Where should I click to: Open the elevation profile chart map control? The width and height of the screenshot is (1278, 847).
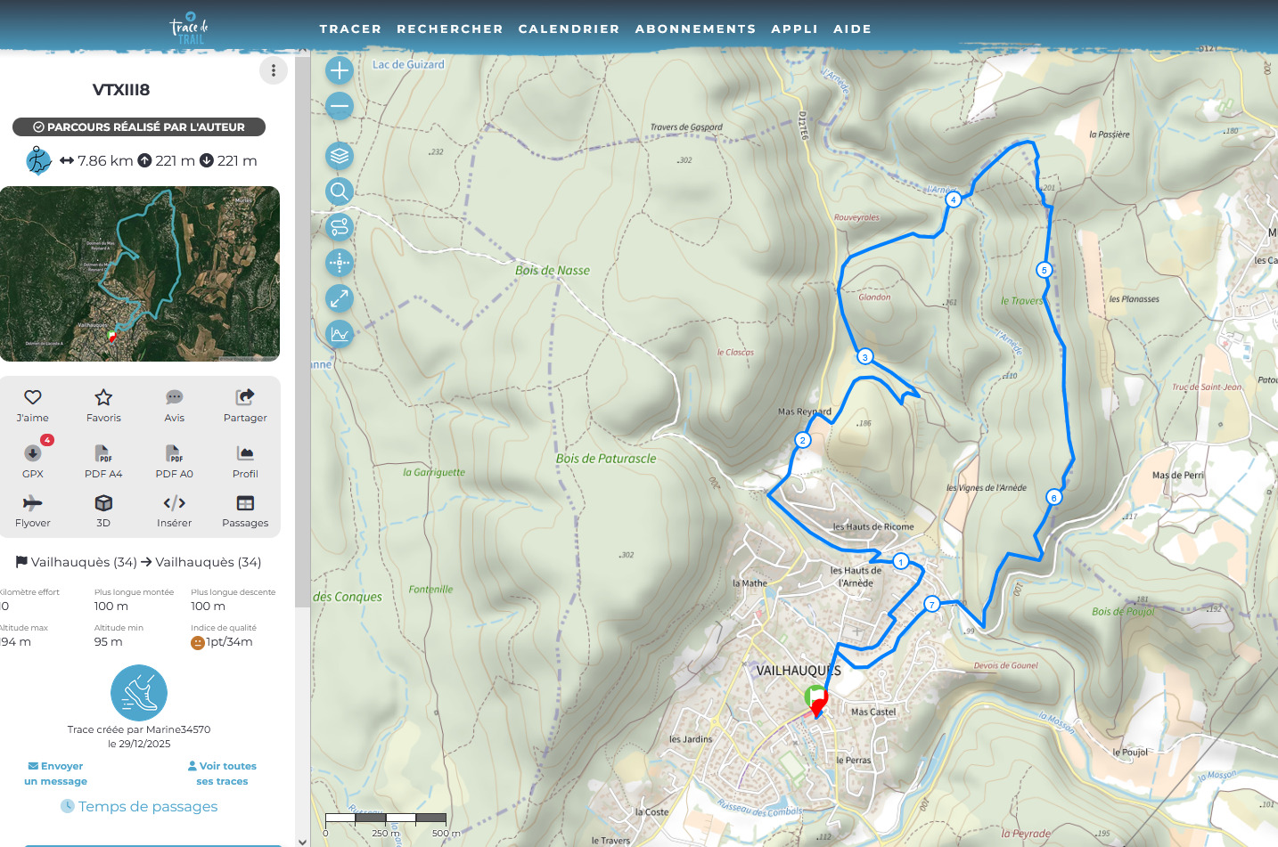pyautogui.click(x=339, y=334)
